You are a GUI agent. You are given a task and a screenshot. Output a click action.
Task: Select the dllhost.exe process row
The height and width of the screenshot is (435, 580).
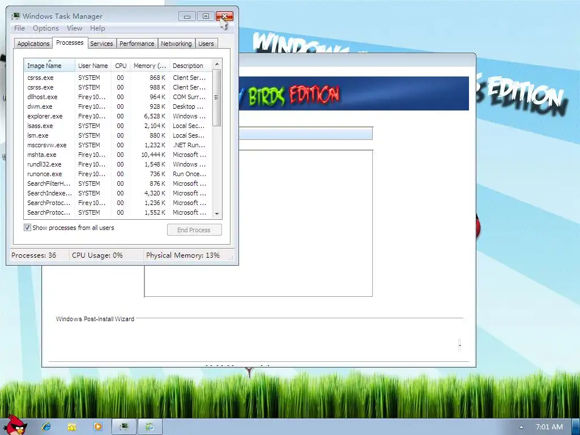point(118,97)
